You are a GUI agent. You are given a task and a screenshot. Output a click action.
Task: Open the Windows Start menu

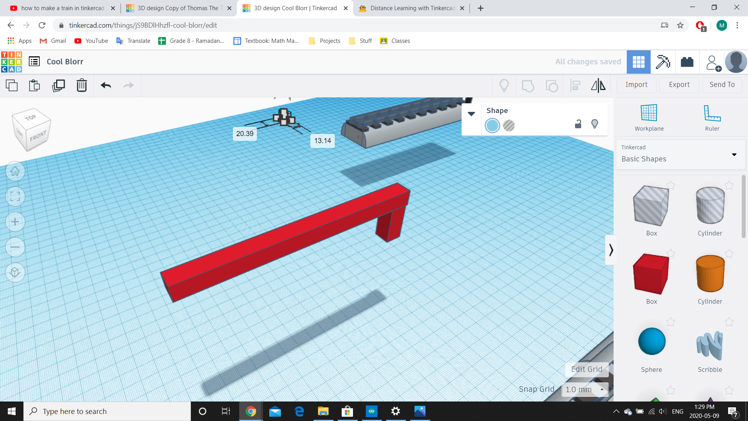pos(12,411)
